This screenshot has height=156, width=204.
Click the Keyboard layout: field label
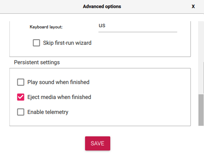click(x=46, y=27)
